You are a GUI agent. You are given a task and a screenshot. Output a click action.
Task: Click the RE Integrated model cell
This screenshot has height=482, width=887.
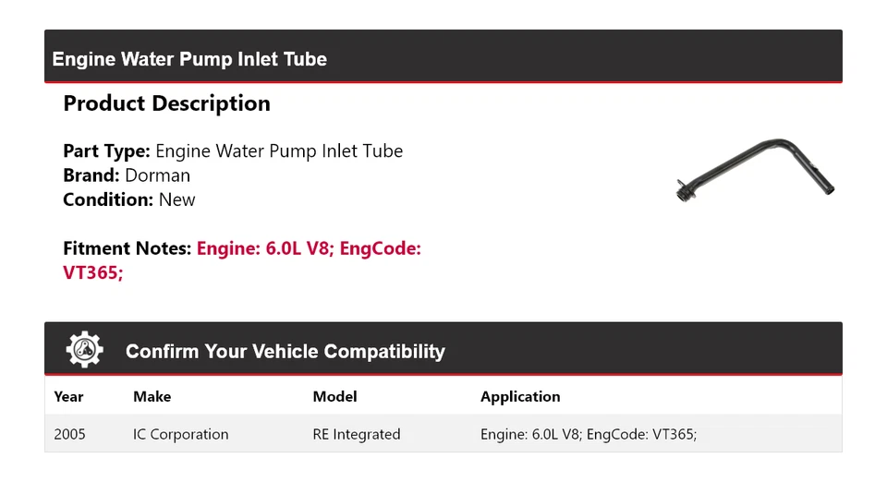tap(357, 434)
